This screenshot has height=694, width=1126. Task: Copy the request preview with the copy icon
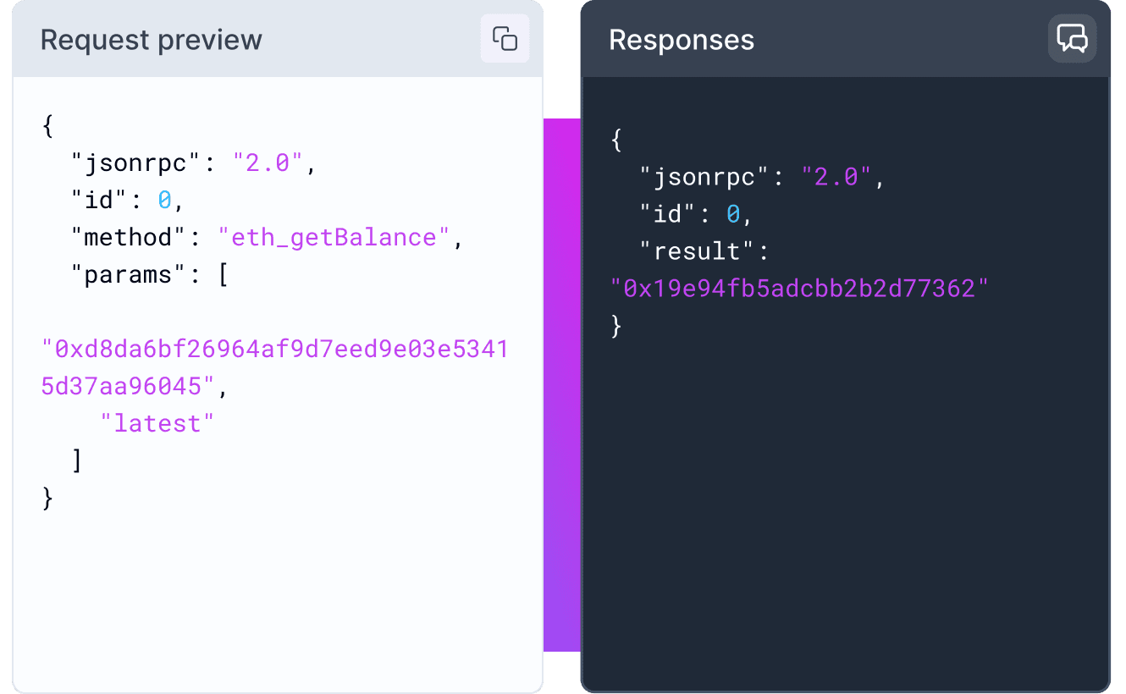pos(505,39)
